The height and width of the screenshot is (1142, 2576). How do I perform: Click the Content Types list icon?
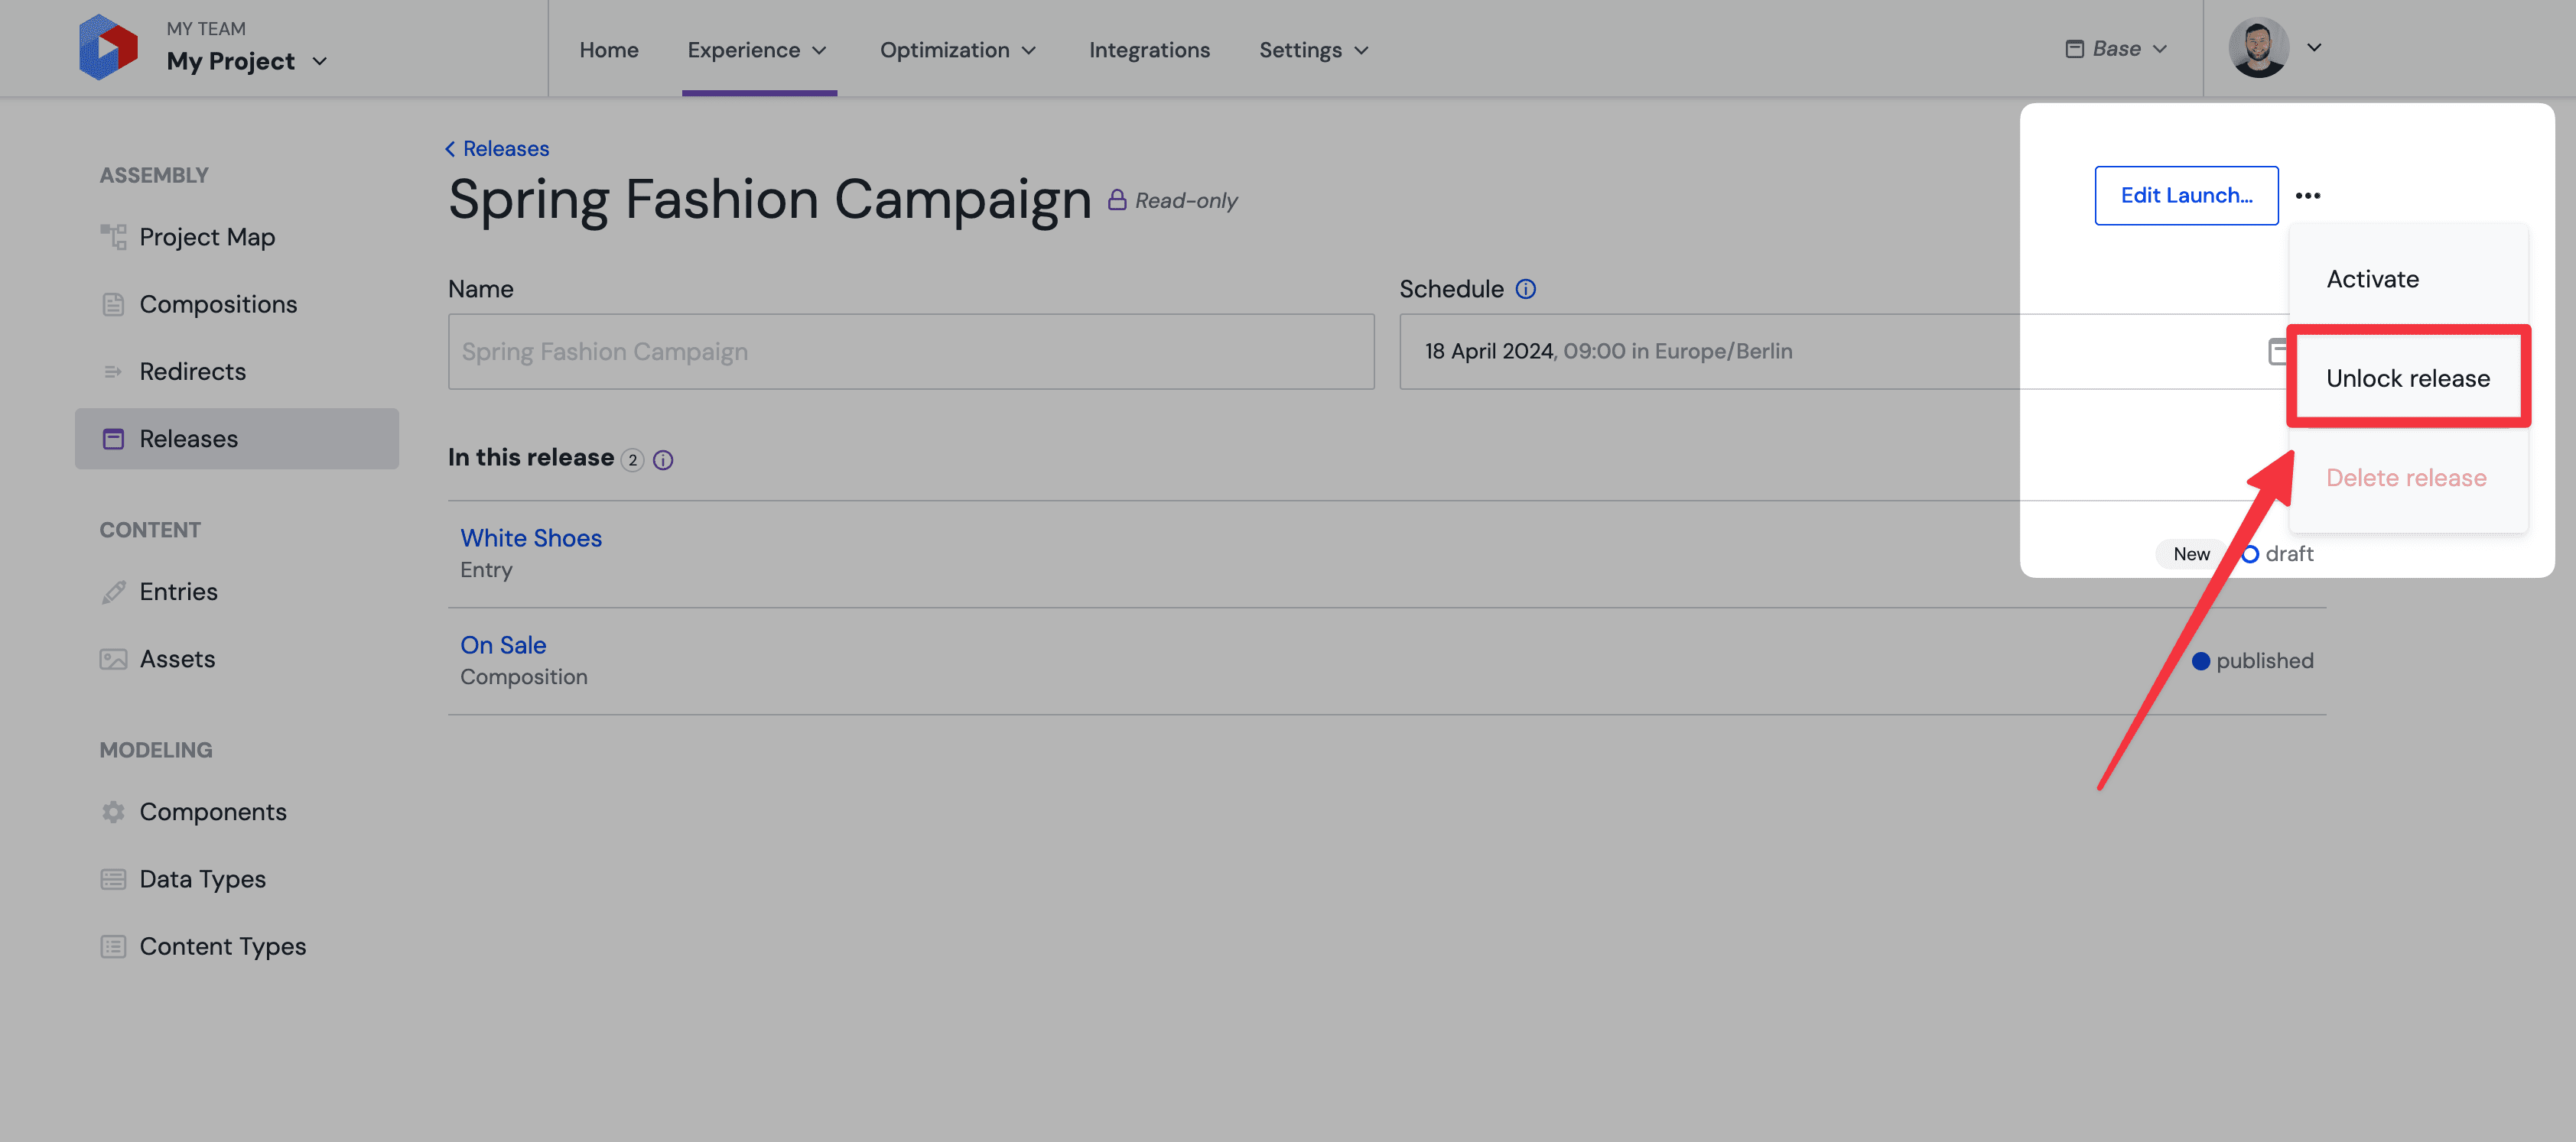coord(113,946)
